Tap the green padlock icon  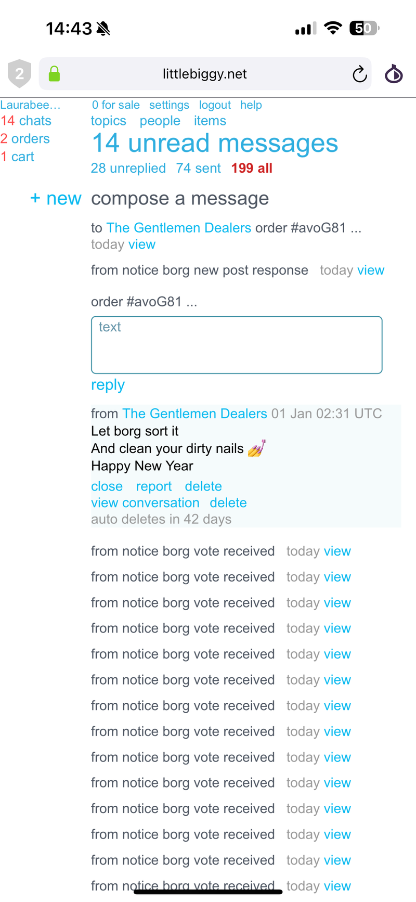pyautogui.click(x=54, y=74)
